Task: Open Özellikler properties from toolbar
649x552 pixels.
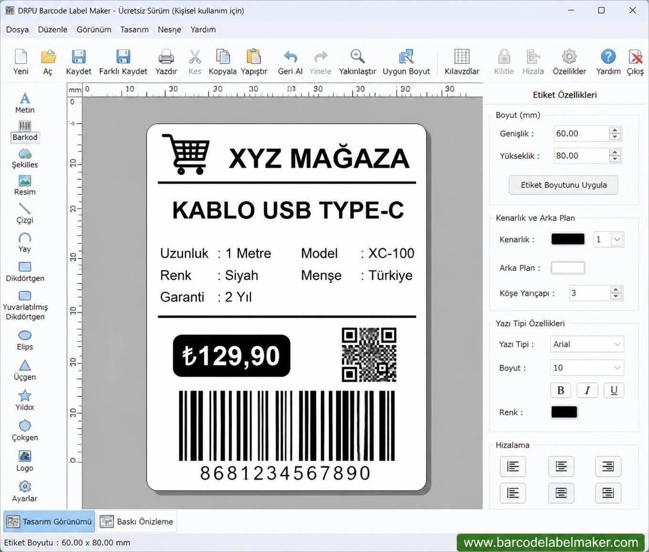Action: [569, 62]
